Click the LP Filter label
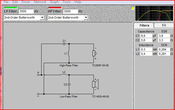 click(x=11, y=11)
